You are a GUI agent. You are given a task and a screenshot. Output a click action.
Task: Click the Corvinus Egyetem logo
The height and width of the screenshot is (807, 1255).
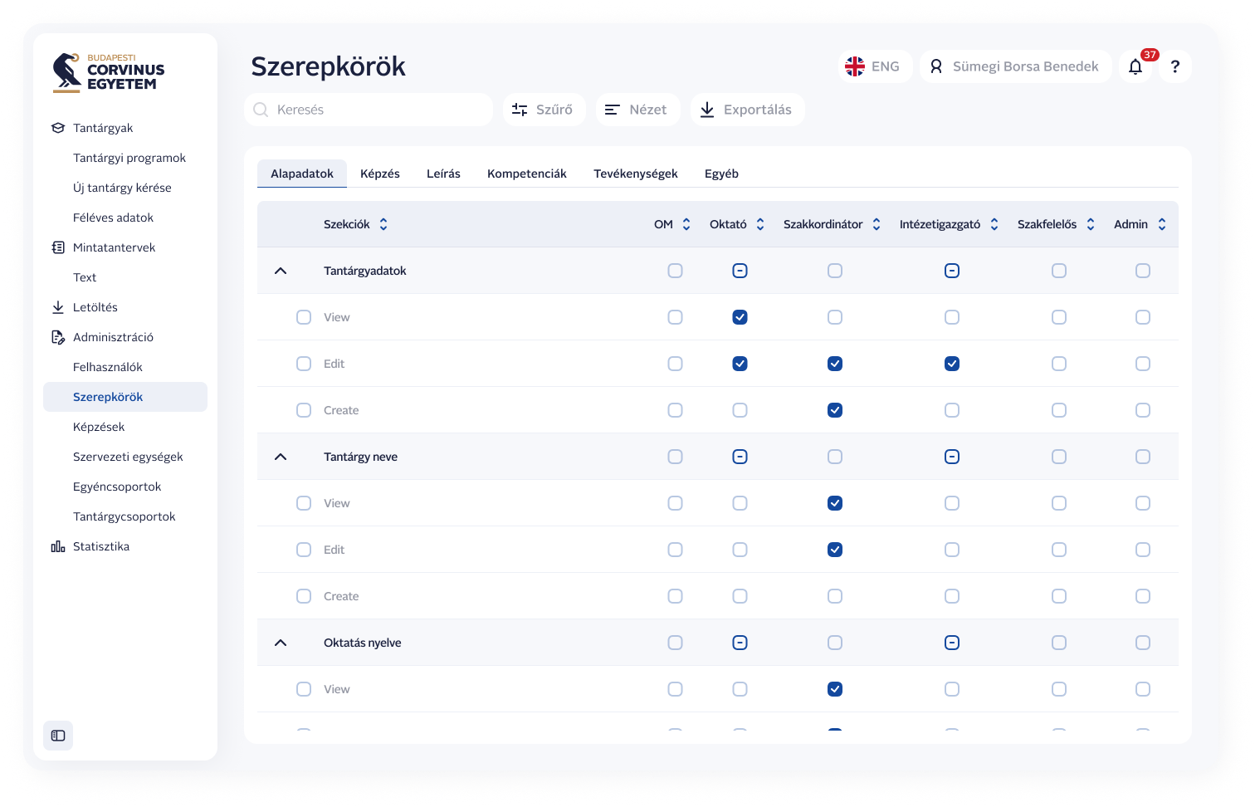(x=109, y=73)
